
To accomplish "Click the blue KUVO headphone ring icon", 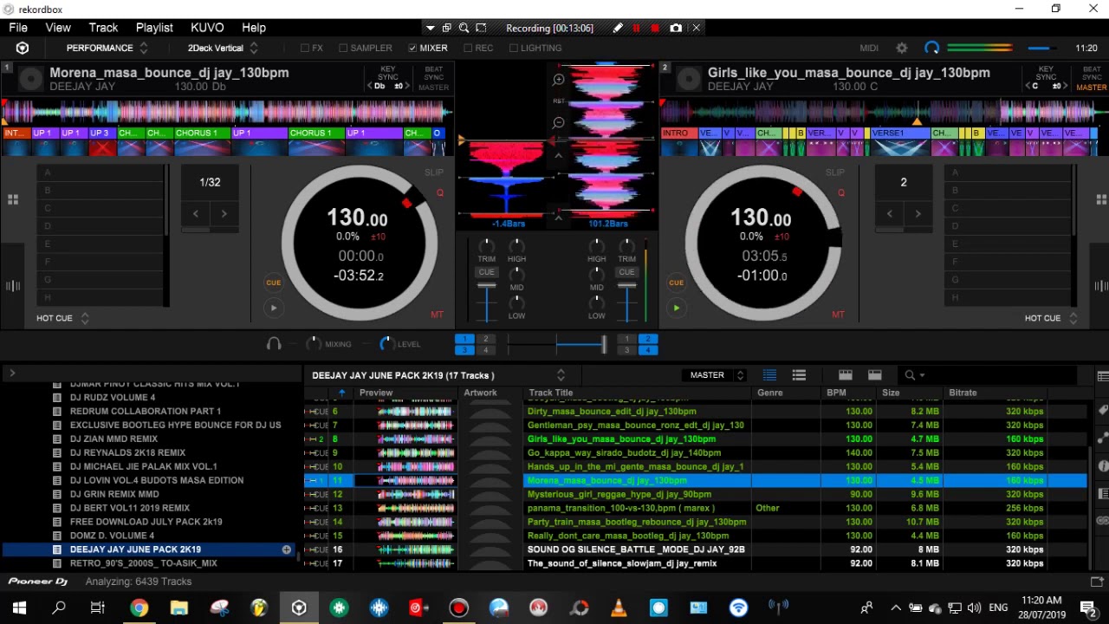I will click(931, 49).
